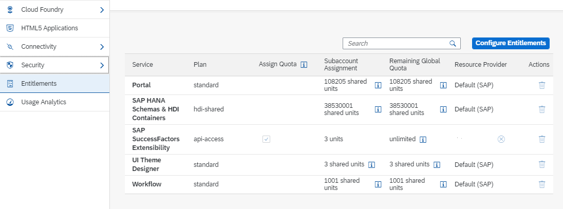Expand the Connectivity section arrow
Image resolution: width=563 pixels, height=209 pixels.
coord(102,47)
